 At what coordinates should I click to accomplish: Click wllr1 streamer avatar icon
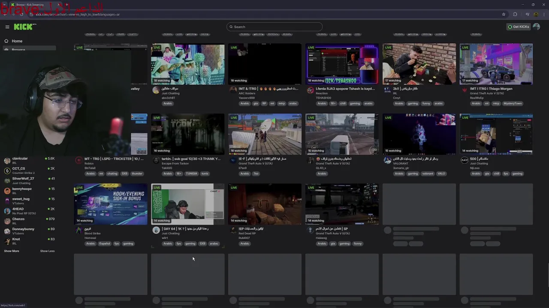pyautogui.click(x=156, y=230)
